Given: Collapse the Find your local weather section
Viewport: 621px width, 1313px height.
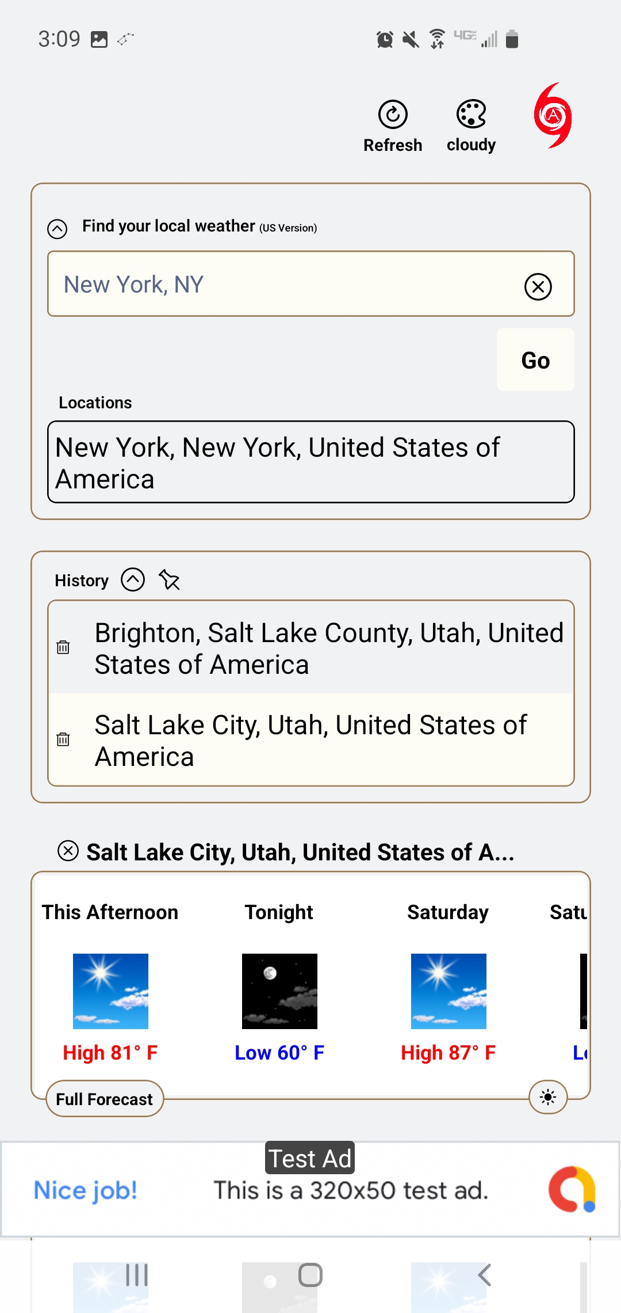Looking at the screenshot, I should [57, 229].
